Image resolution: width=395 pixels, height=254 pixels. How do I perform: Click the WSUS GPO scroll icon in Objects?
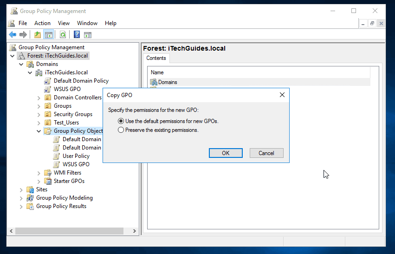pos(57,164)
